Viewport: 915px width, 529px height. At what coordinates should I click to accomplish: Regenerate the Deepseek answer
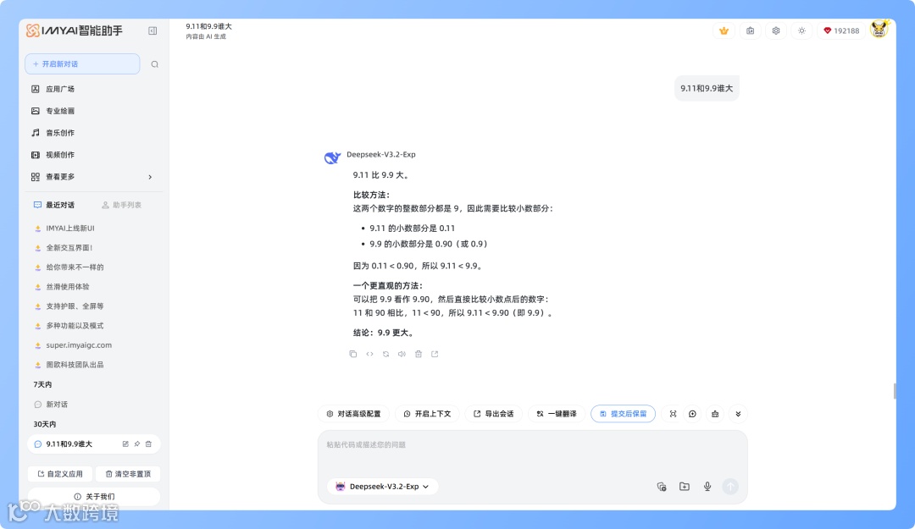(x=385, y=354)
